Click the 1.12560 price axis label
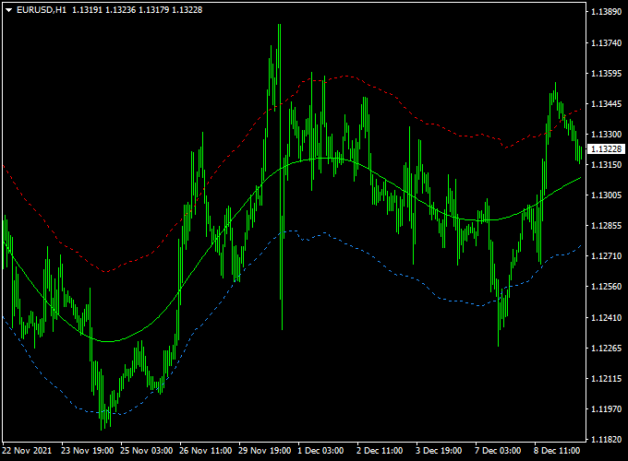628x461 pixels. click(x=607, y=287)
